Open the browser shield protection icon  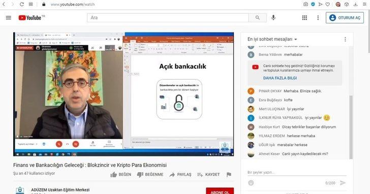pyautogui.click(x=313, y=4)
